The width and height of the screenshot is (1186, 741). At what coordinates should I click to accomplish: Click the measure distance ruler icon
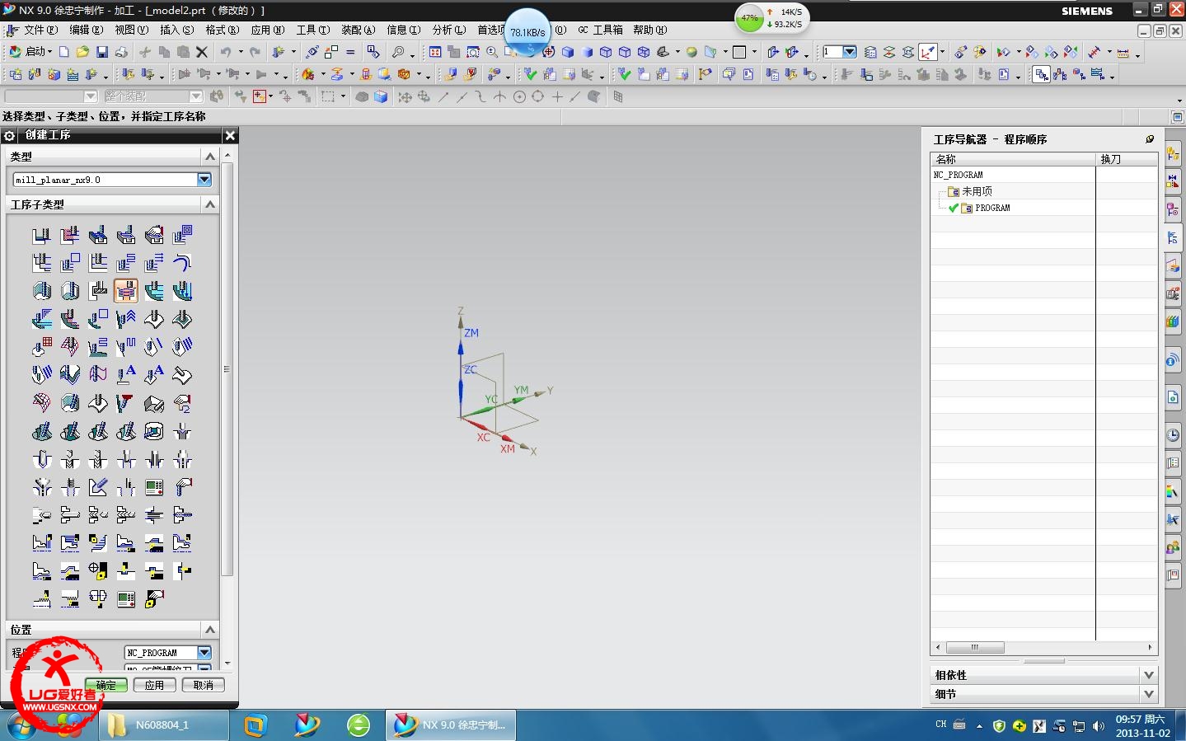click(x=1123, y=52)
